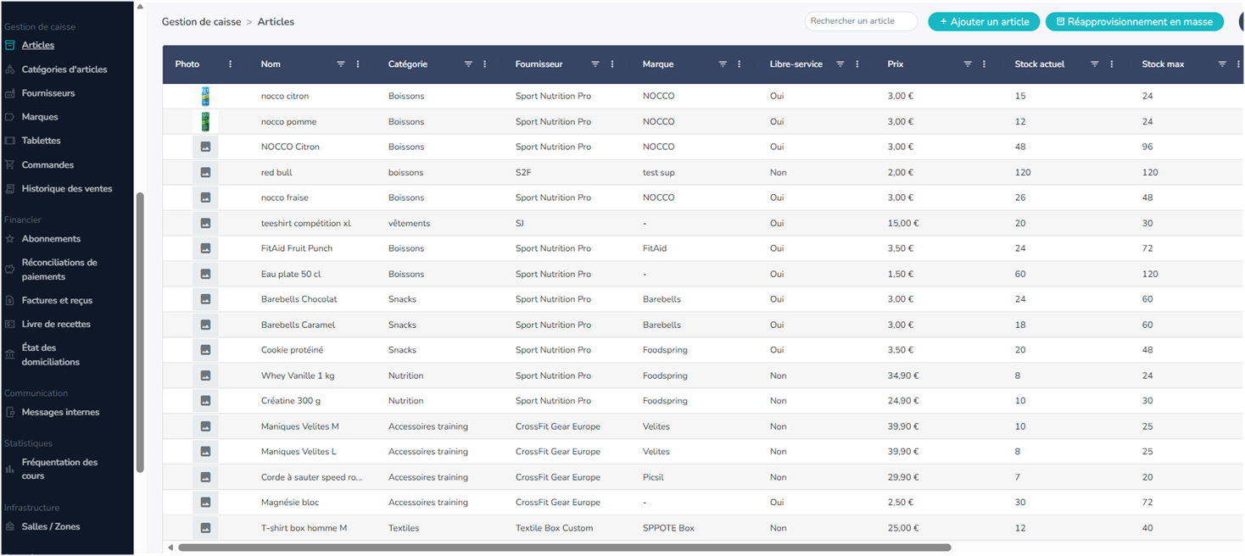Image resolution: width=1245 pixels, height=556 pixels.
Task: Open Stock actuel column options menu
Action: 1112,64
